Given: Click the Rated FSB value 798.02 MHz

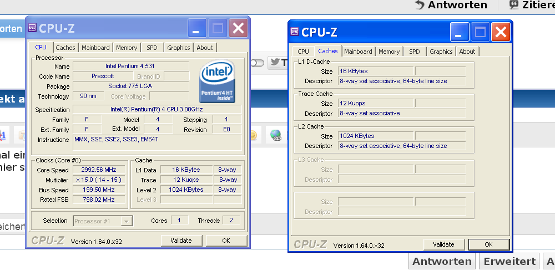Looking at the screenshot, I should 99,200.
